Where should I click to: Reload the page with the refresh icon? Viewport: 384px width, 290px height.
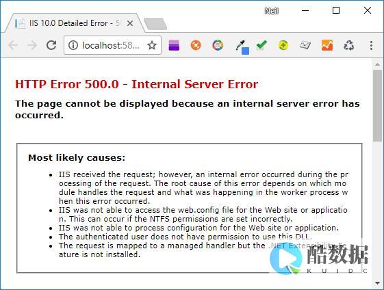tap(51, 45)
